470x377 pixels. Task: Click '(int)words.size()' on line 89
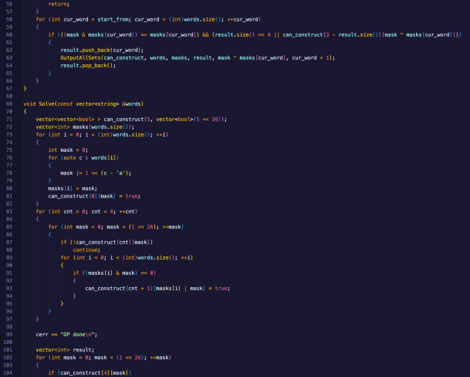click(149, 258)
